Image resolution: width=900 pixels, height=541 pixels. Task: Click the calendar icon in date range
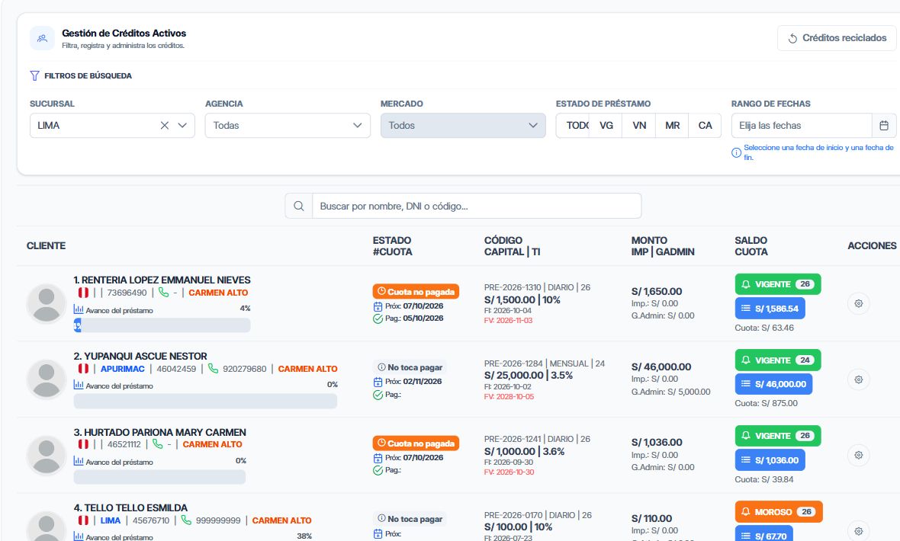click(x=884, y=126)
